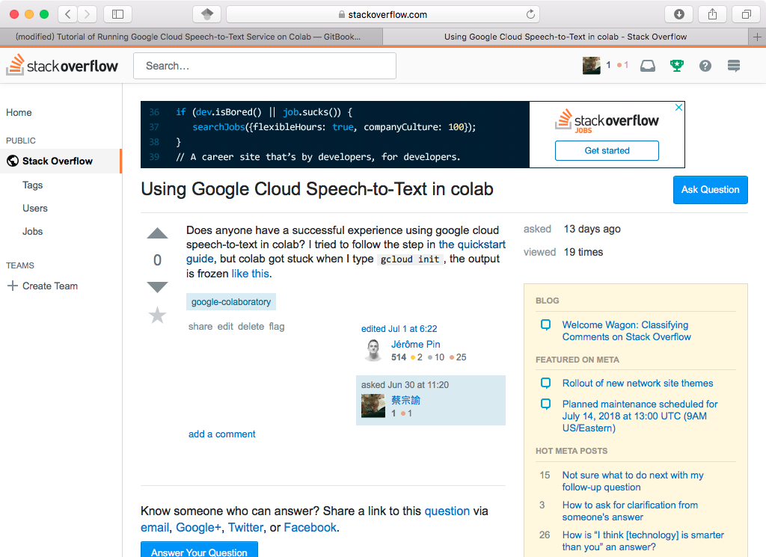The image size is (766, 557).
Task: Downvote the question with the down arrow
Action: [x=157, y=287]
